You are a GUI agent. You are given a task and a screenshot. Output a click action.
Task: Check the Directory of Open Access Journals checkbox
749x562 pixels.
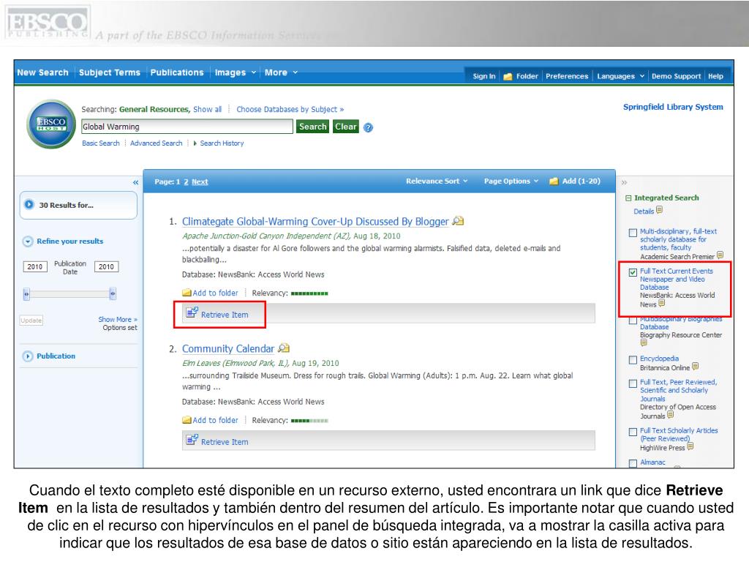click(633, 383)
